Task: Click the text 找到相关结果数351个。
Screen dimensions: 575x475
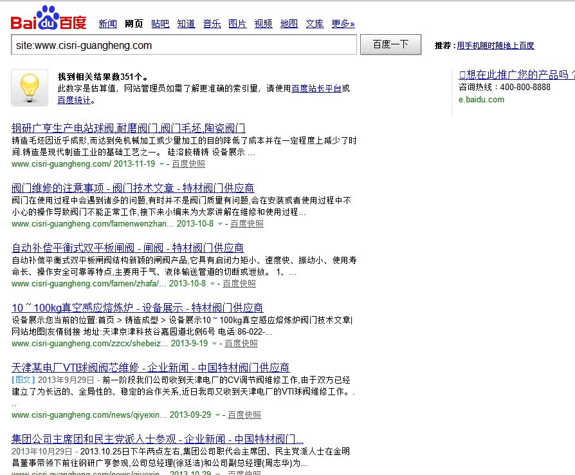Action: [x=103, y=77]
